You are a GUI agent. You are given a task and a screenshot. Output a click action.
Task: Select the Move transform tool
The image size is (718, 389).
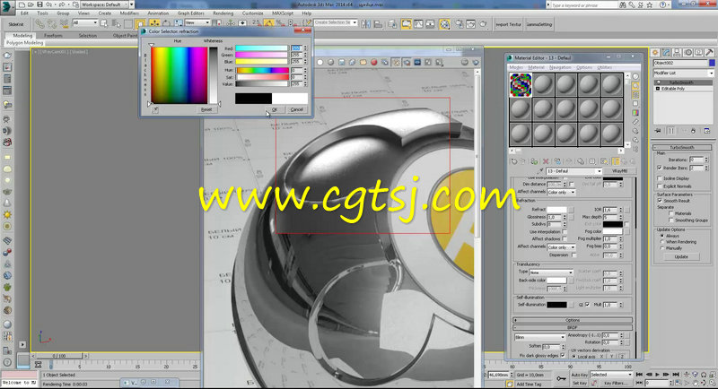click(154, 23)
